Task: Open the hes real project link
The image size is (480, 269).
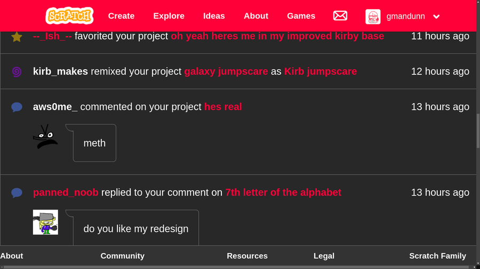Action: click(223, 107)
